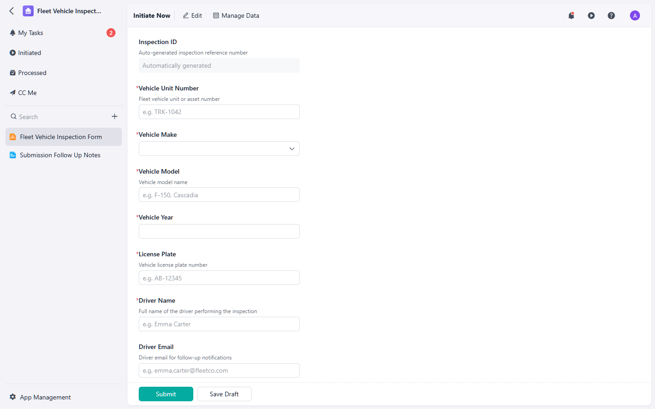Click the Initiated play icon in sidebar
Image resolution: width=655 pixels, height=409 pixels.
13,53
